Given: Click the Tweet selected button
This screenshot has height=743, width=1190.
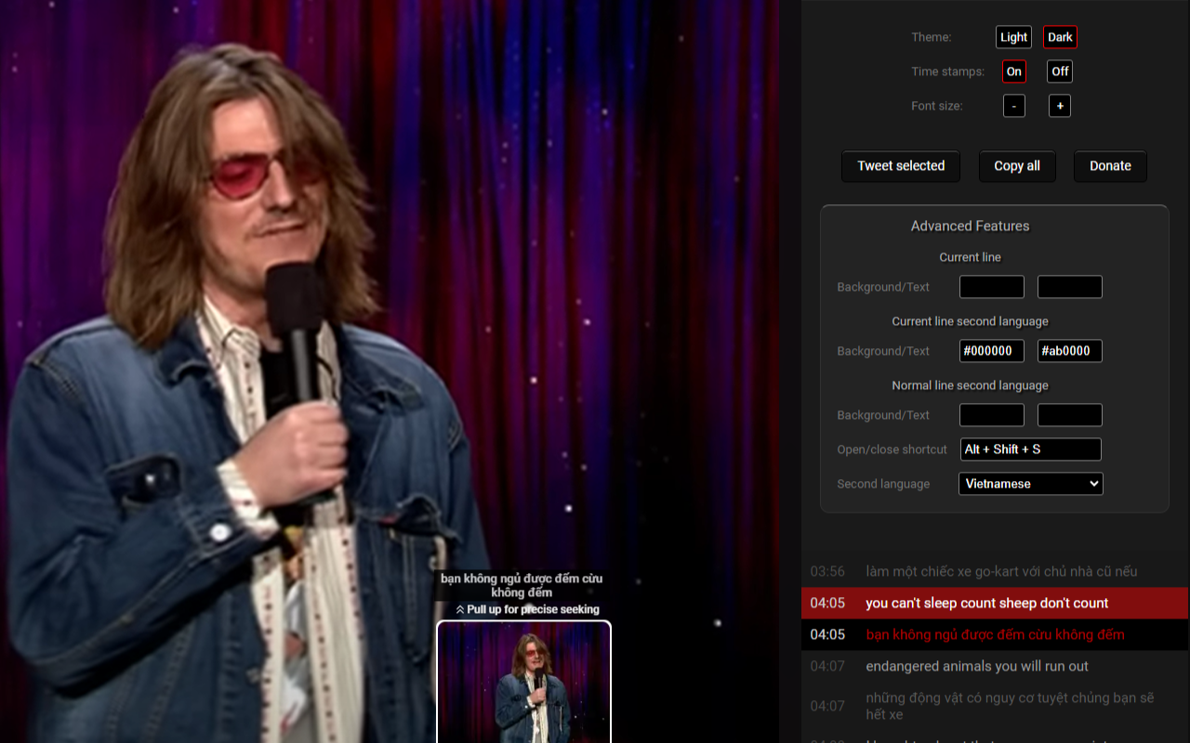Looking at the screenshot, I should tap(900, 166).
